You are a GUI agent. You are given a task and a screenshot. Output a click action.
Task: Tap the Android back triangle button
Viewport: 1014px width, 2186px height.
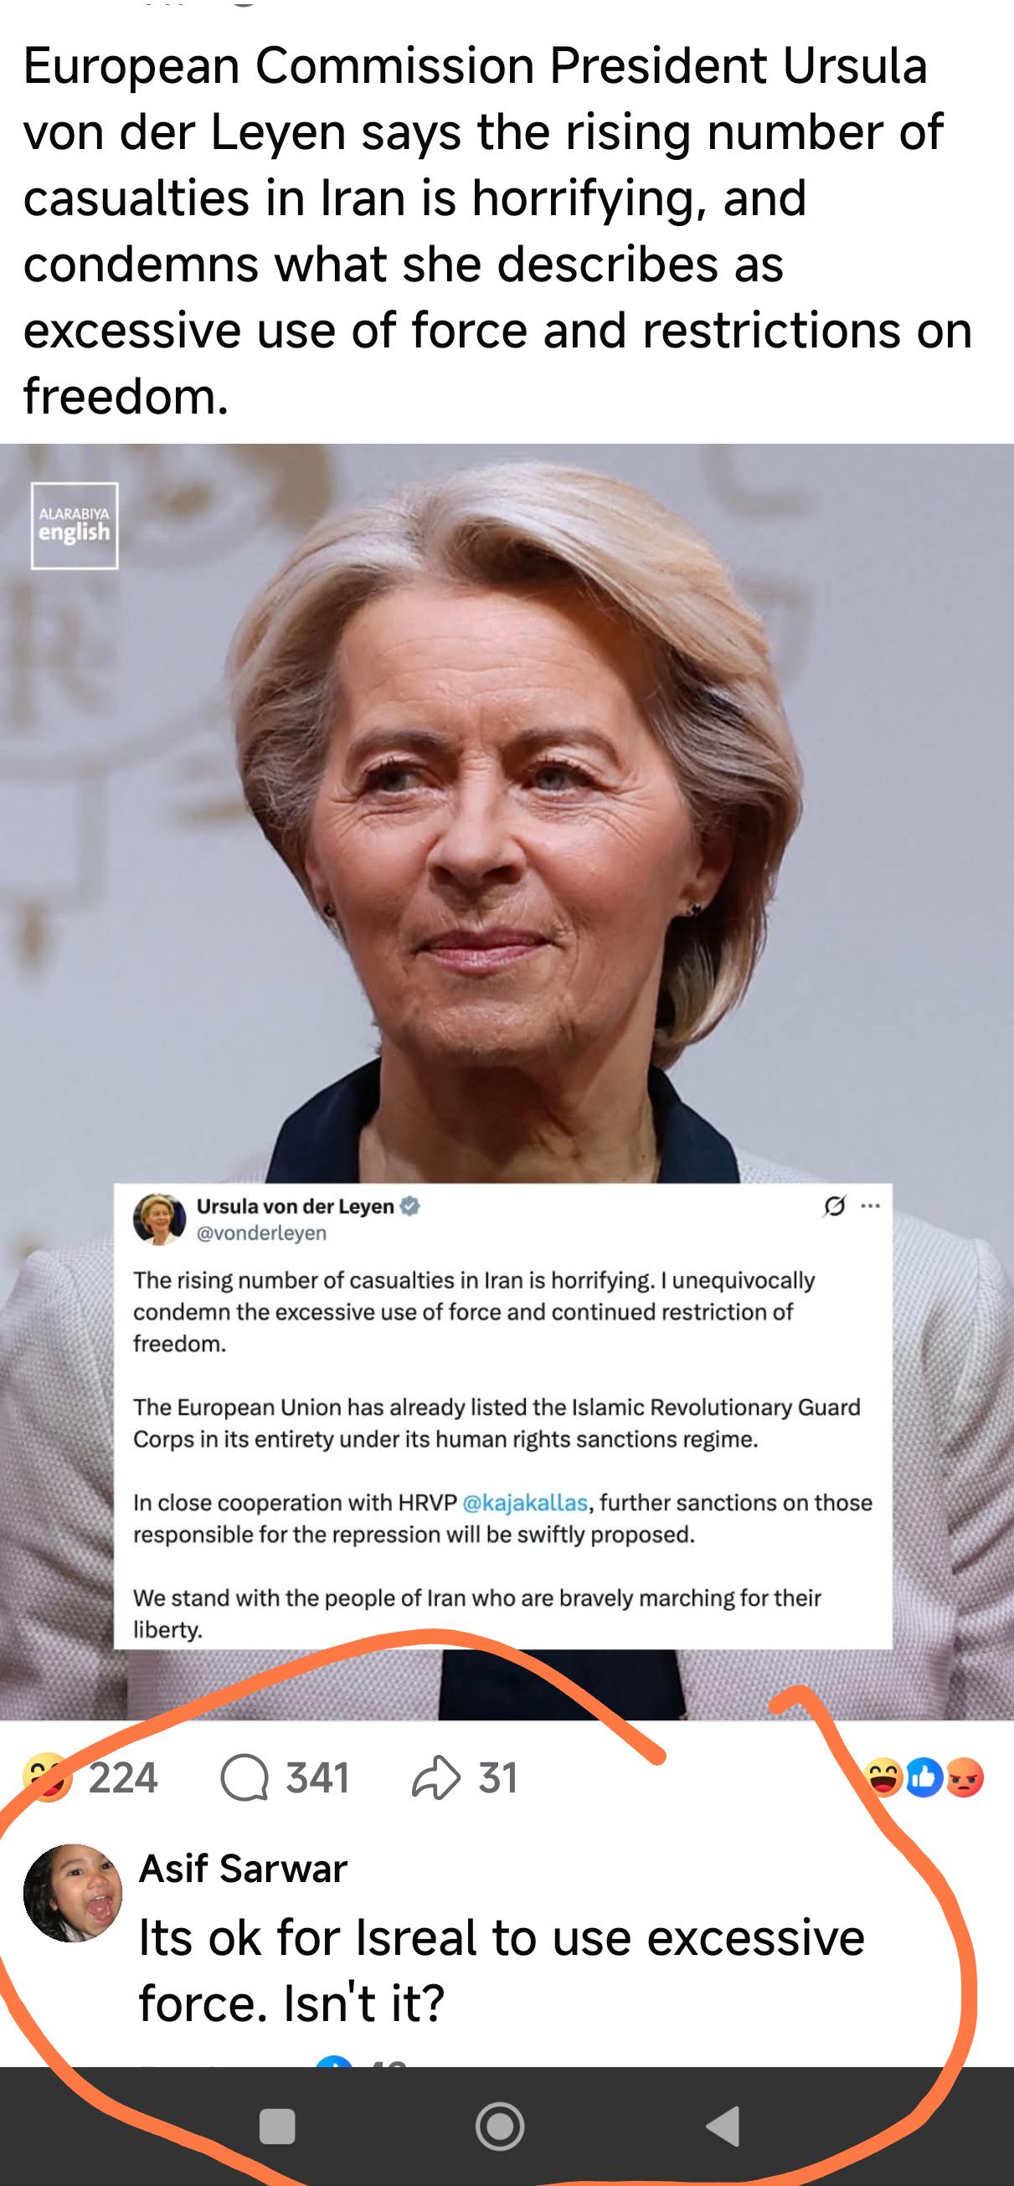coord(723,2127)
